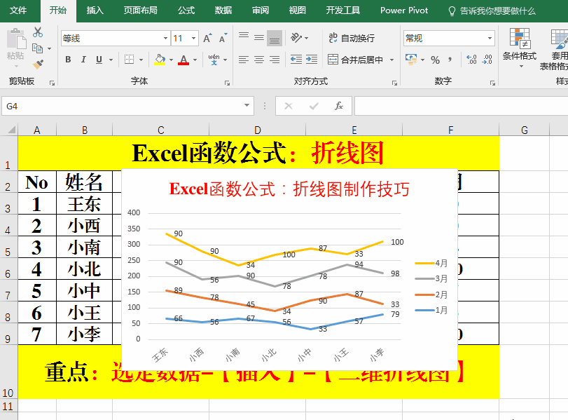Apply the yellow fill color
Viewport: 568px width, 420px height.
coord(160,60)
